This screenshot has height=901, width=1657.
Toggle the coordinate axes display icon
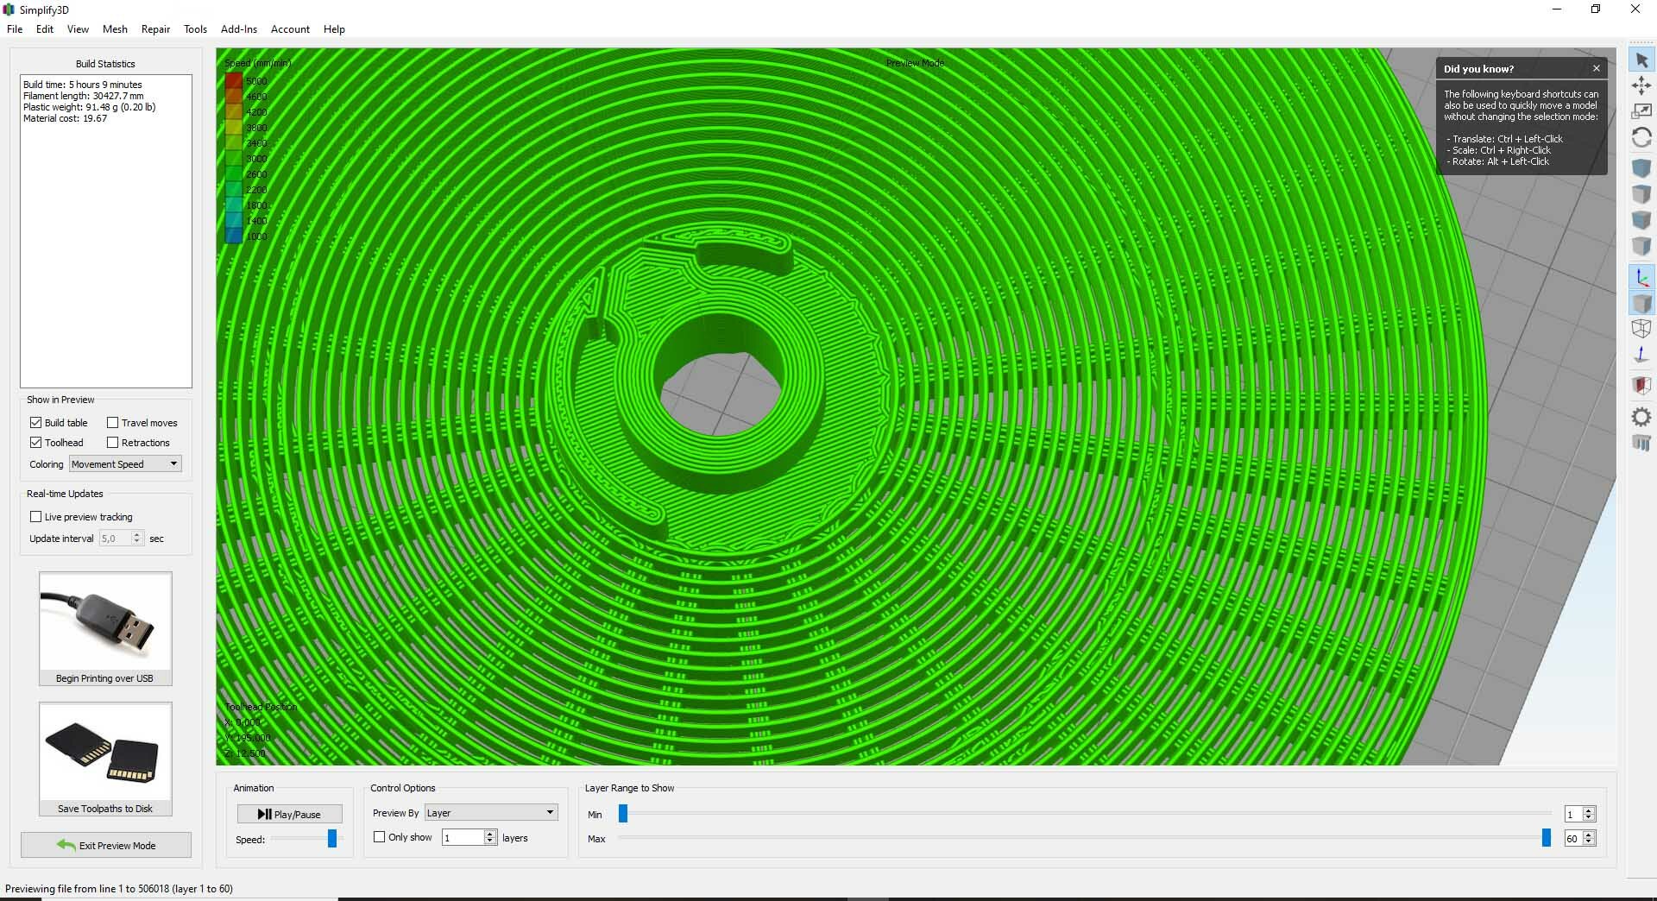[1641, 278]
